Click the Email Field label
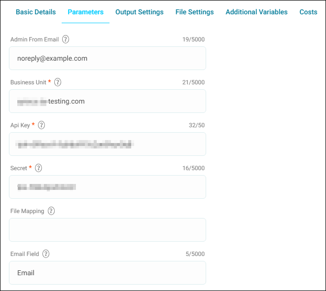The image size is (326, 291). [25, 254]
